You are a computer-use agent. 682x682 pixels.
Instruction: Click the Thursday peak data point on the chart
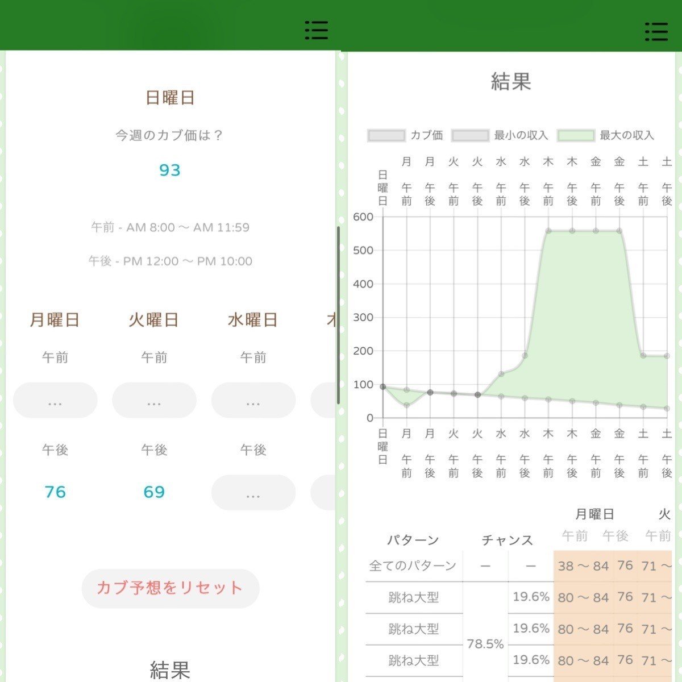click(547, 231)
